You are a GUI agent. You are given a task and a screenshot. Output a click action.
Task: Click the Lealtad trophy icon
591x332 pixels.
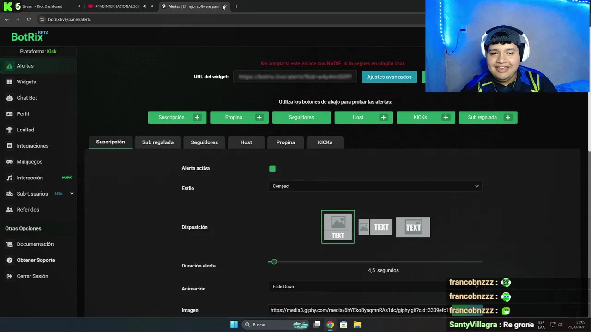9,130
